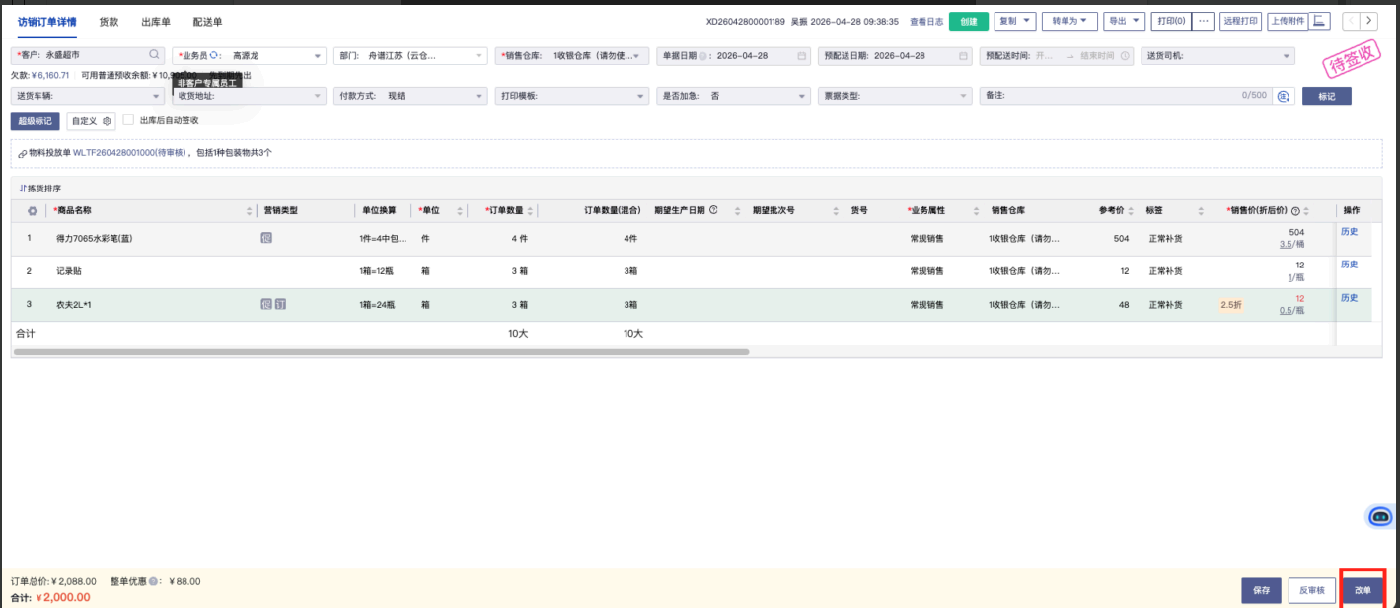Sort by 参考价 column arrows
This screenshot has height=608, width=1400.
[1131, 211]
